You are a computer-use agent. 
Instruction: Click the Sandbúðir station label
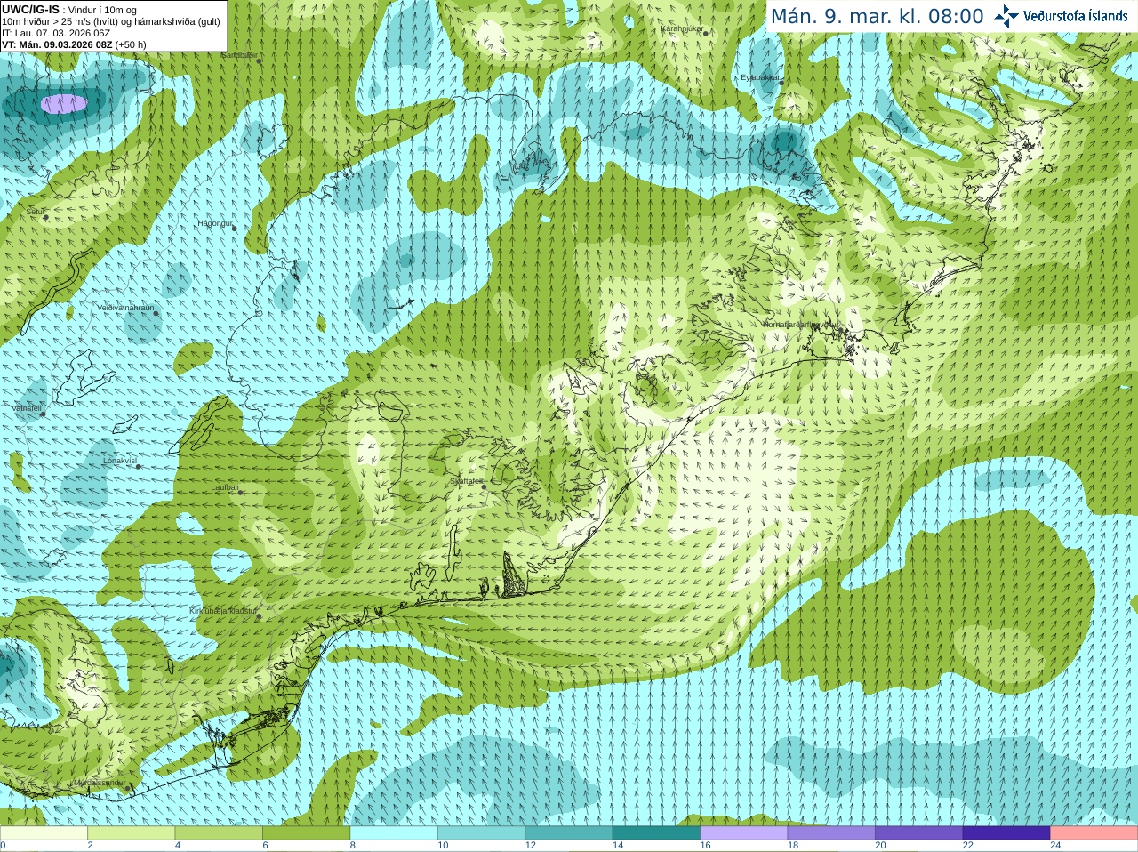coord(239,55)
